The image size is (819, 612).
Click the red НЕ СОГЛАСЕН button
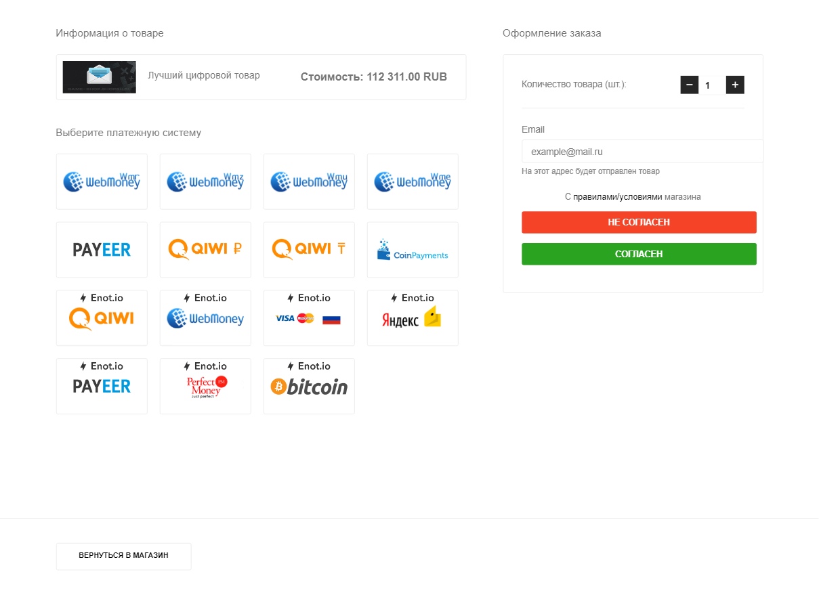pyautogui.click(x=639, y=222)
